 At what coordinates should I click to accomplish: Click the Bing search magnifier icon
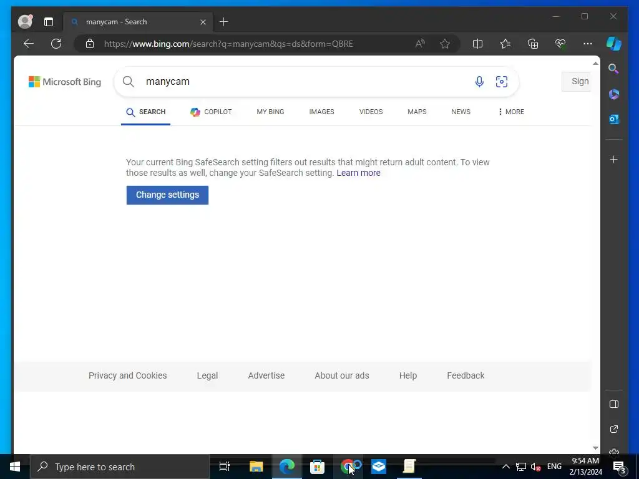point(129,82)
